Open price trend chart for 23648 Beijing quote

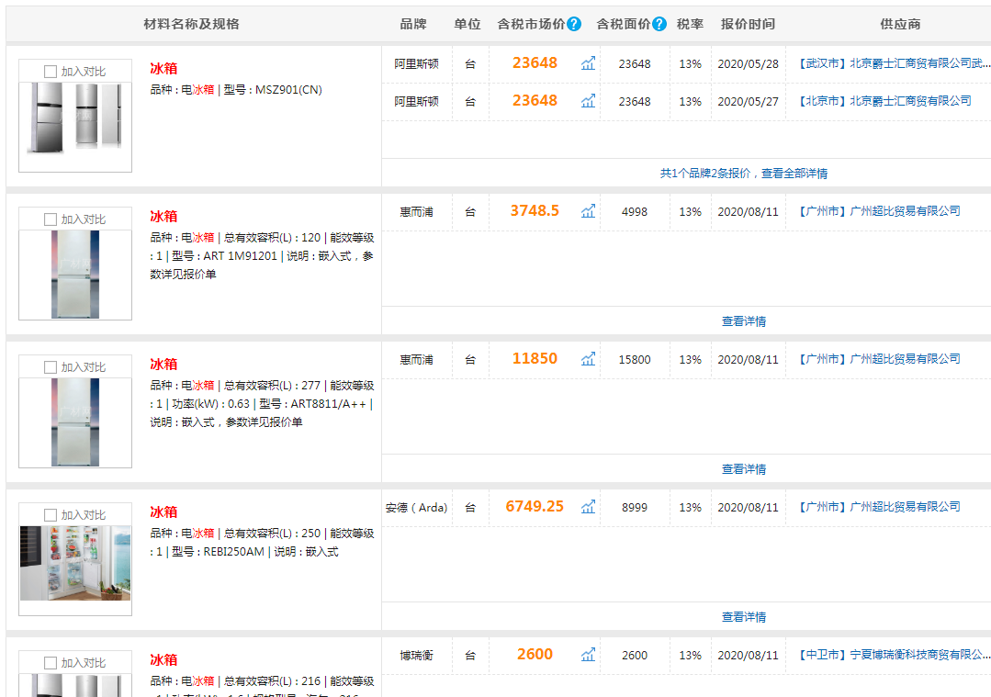[588, 101]
